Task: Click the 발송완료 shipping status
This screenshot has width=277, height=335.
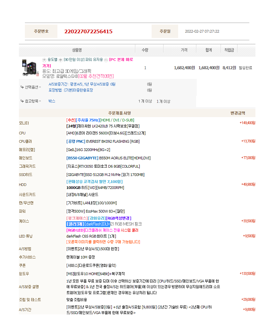Action: point(245,68)
